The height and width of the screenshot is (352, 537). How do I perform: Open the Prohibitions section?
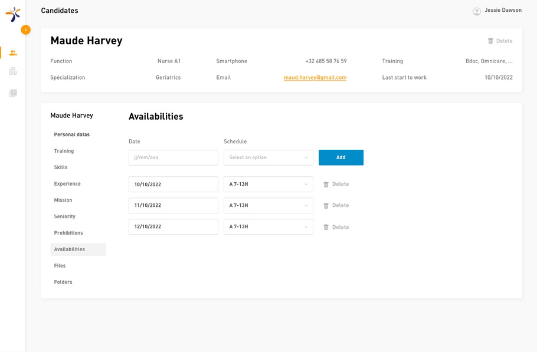pos(68,233)
